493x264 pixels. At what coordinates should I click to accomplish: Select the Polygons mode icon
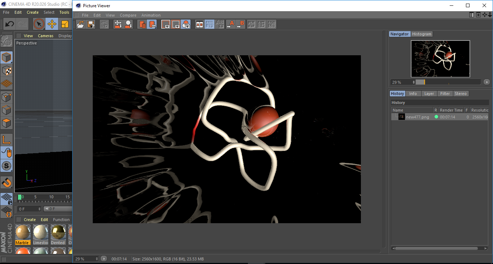point(6,123)
